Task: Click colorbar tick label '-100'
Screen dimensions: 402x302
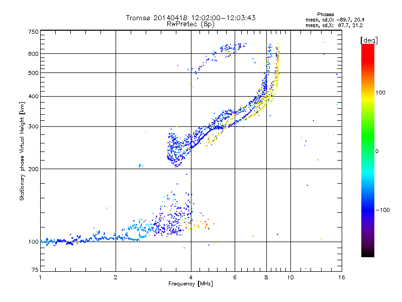Action: point(383,210)
